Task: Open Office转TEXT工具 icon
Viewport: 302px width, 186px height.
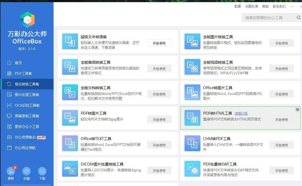Action: pos(70,143)
